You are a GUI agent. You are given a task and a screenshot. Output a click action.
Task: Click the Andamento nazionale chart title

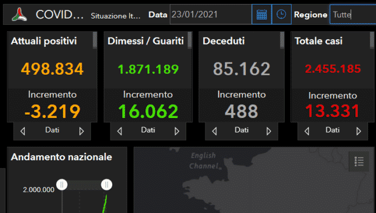(61, 157)
